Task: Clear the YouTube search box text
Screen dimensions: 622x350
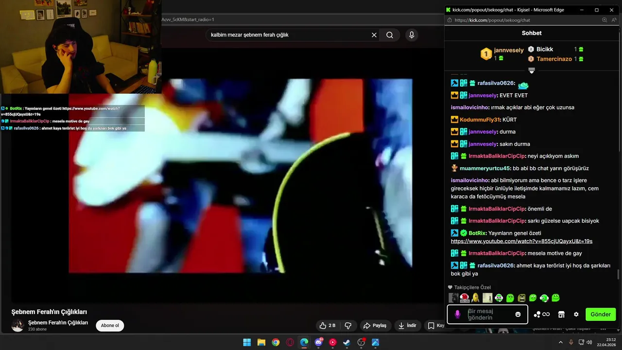Action: coord(374,35)
